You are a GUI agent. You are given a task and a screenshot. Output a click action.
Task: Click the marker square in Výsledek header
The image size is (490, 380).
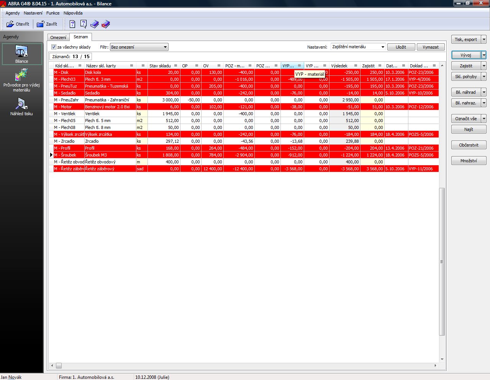[x=356, y=66]
